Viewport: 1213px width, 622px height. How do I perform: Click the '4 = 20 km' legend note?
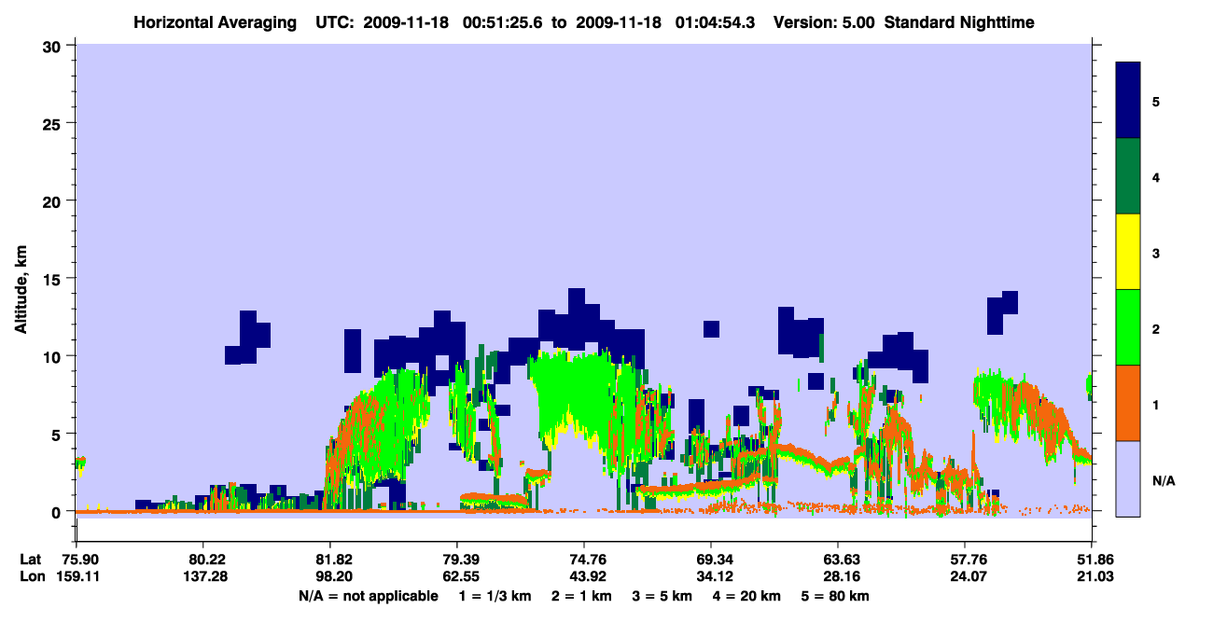coord(748,596)
